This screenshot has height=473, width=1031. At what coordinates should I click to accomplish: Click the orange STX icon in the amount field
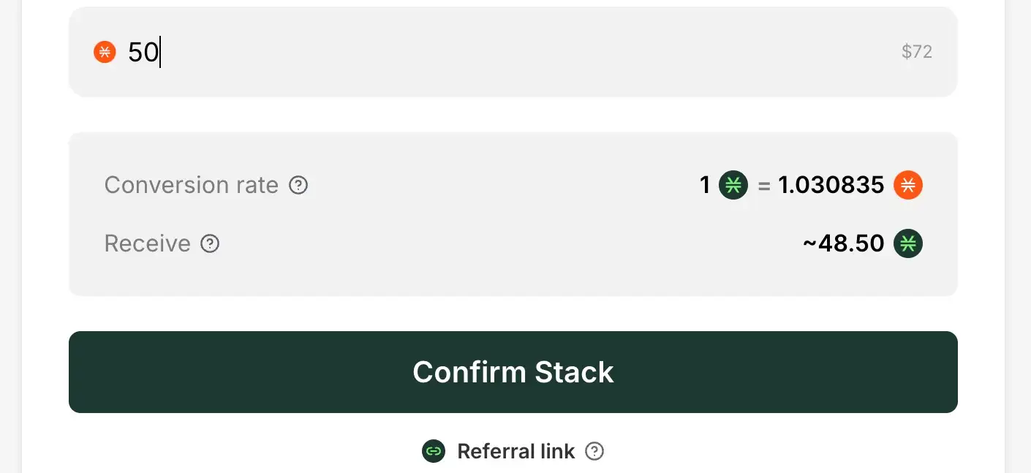105,52
